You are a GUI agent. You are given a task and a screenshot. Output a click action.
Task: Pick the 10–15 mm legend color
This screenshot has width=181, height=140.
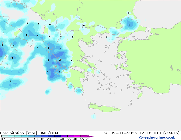tap(38, 136)
